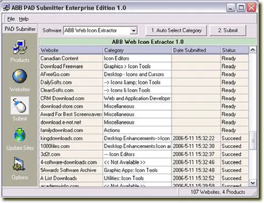Select the 5Awards Software Archive row

pyautogui.click(x=144, y=170)
